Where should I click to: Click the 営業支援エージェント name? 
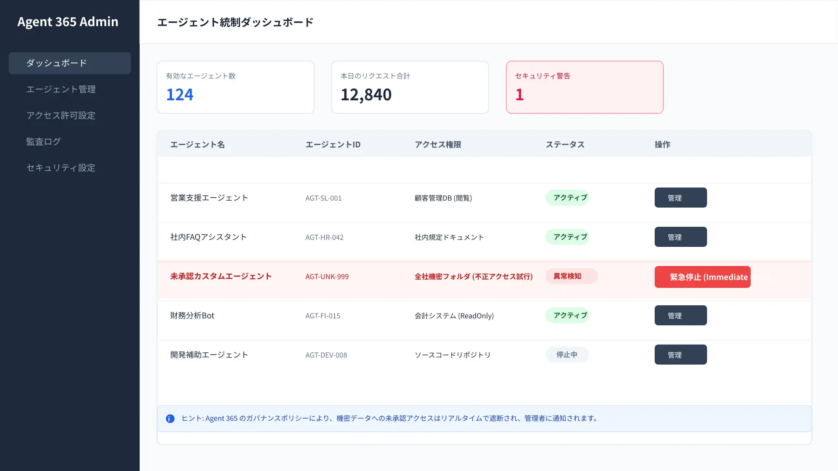coord(209,198)
